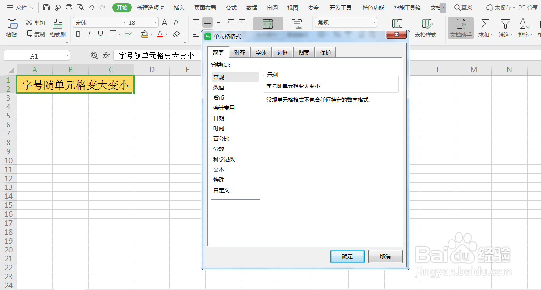Toggle bold formatting
The height and width of the screenshot is (290, 541).
coord(78,34)
